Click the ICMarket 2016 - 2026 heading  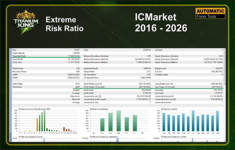pos(161,22)
